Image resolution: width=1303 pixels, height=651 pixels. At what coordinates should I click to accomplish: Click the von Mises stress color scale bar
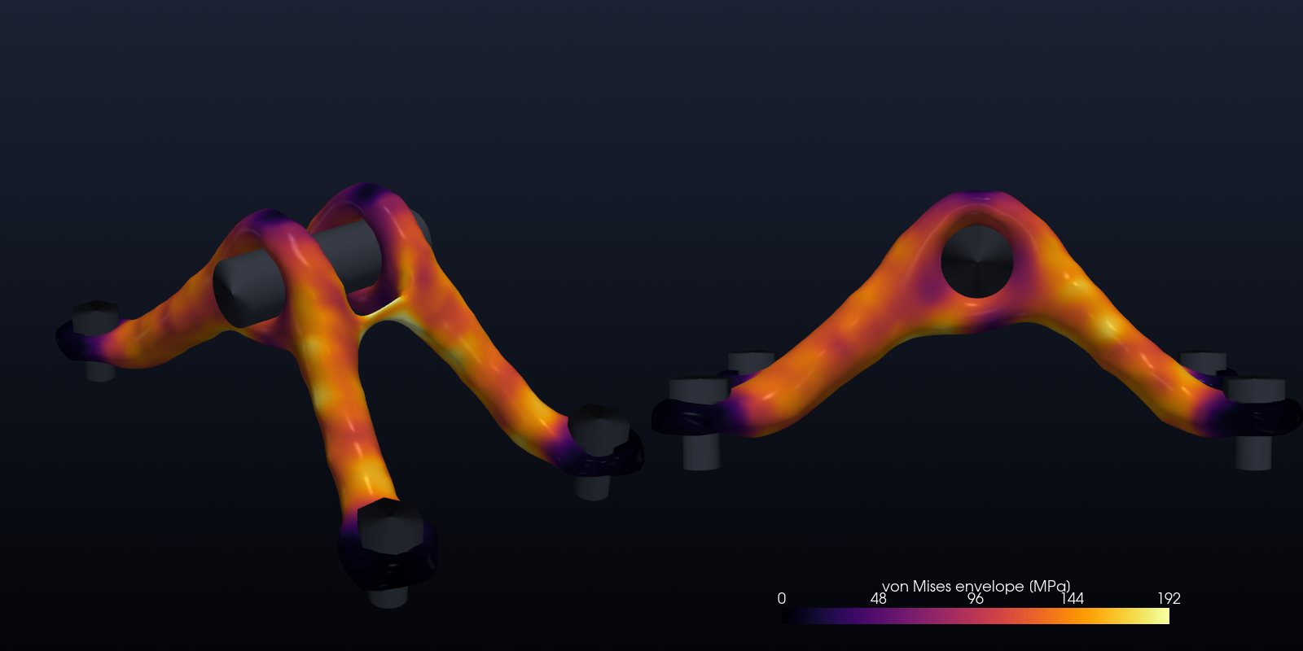click(x=976, y=616)
